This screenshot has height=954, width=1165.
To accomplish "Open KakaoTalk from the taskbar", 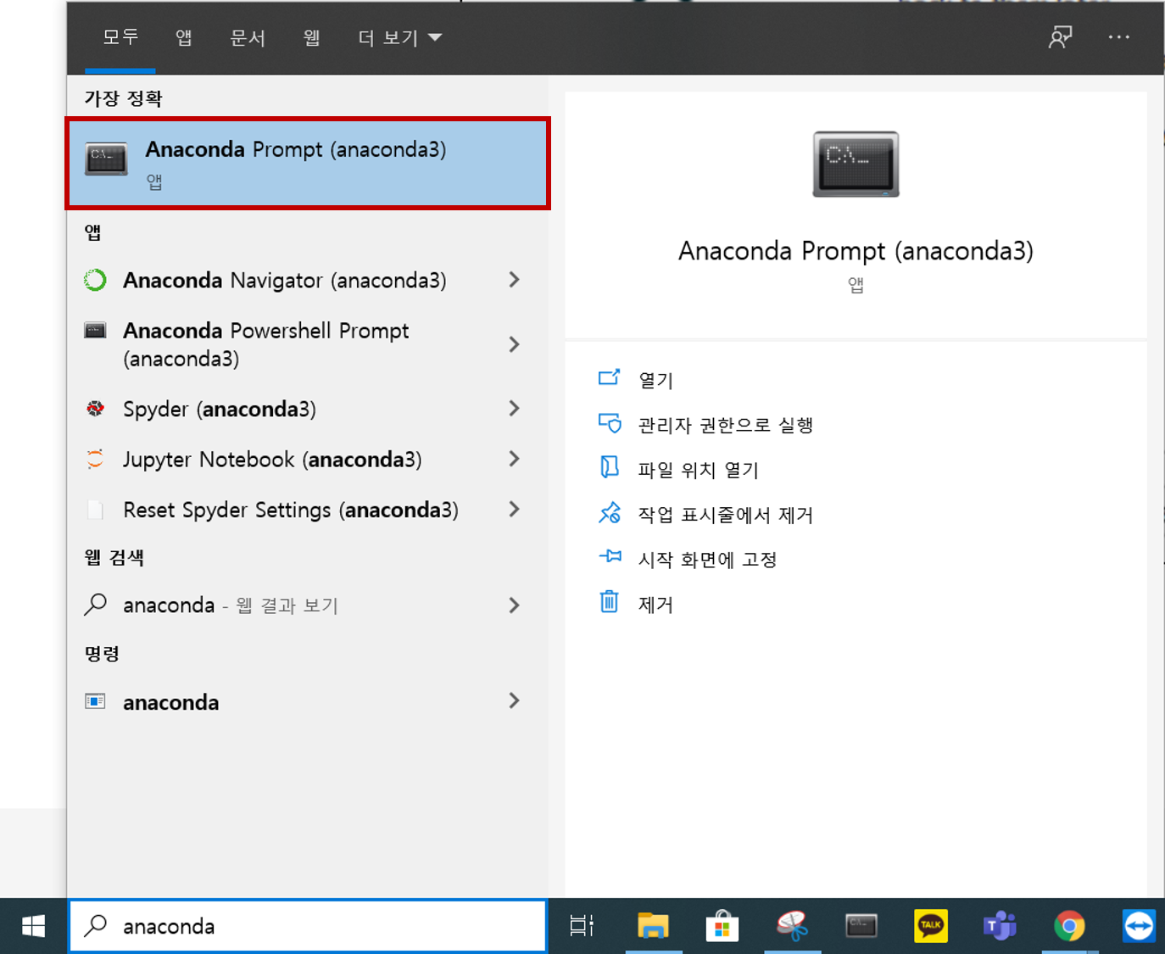I will (930, 926).
